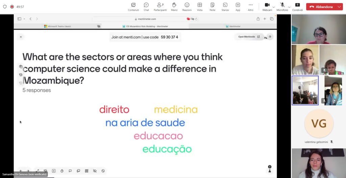Expand the Abbandona dropdown arrow
346x178 pixels.
coord(339,7)
